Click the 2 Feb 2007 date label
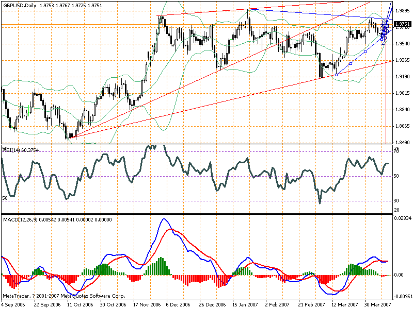413x309 pixels. (277, 304)
